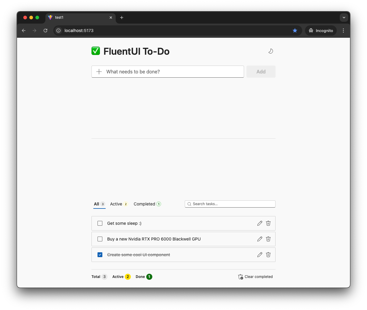Click the green Done count badge
Image resolution: width=367 pixels, height=310 pixels.
[x=149, y=277]
